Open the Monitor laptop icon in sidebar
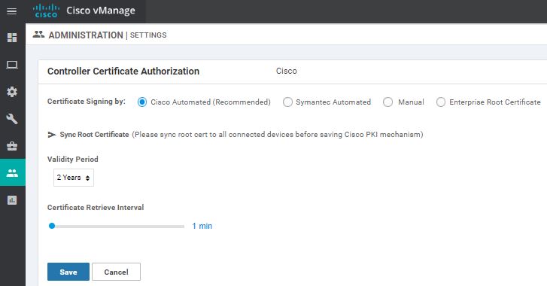The width and height of the screenshot is (547, 286). click(12, 65)
